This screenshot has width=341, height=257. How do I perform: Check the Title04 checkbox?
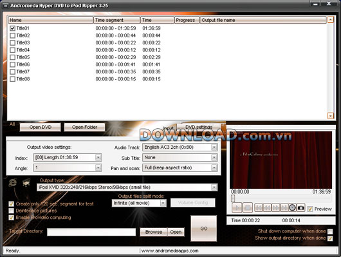coord(13,50)
